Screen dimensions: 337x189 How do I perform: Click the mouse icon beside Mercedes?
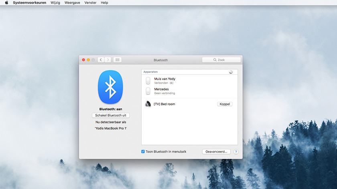(148, 91)
